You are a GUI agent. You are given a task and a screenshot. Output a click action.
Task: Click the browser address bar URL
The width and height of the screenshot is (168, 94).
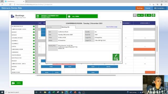(34, 4)
